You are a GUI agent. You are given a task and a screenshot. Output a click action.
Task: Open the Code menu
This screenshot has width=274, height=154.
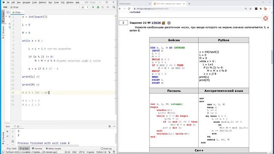coord(34,3)
